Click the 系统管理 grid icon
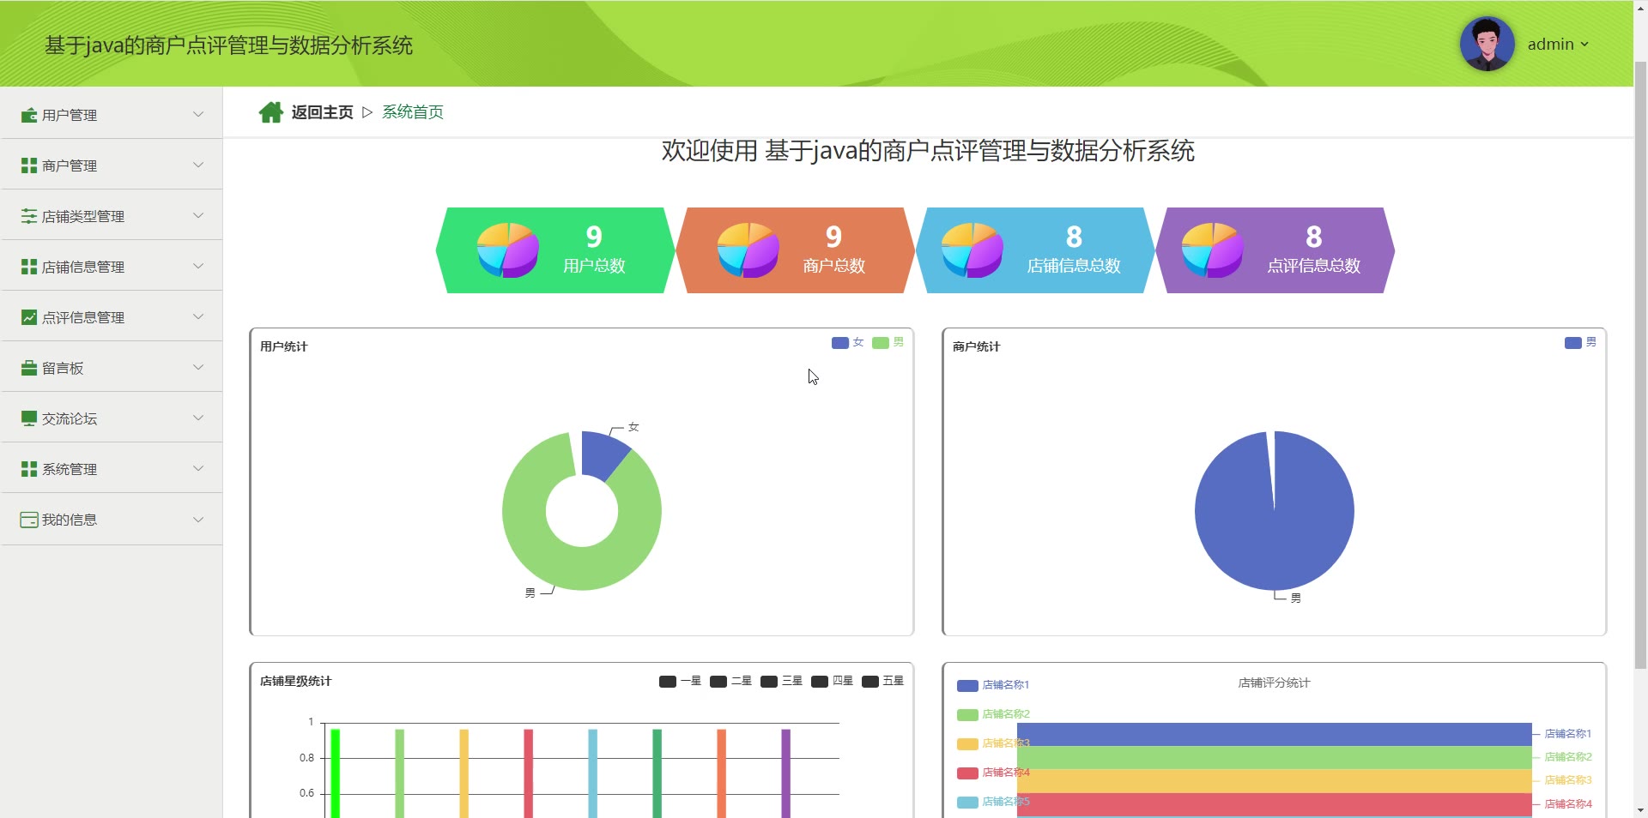The width and height of the screenshot is (1648, 818). [x=29, y=469]
